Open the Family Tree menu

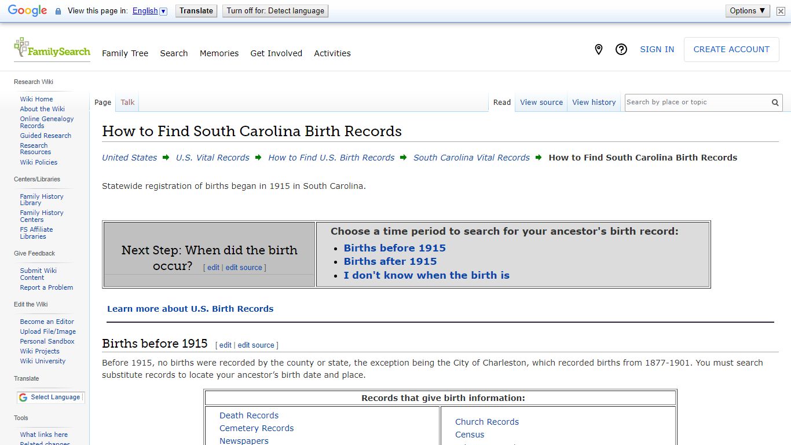125,53
